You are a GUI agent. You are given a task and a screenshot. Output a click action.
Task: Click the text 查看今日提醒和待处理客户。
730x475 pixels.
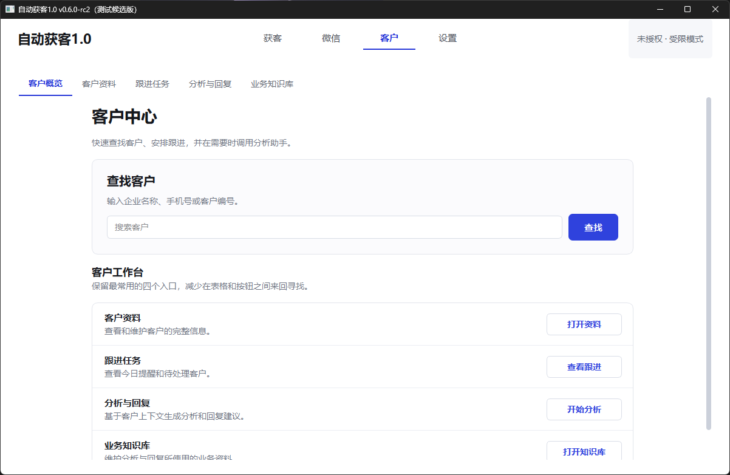tap(159, 374)
